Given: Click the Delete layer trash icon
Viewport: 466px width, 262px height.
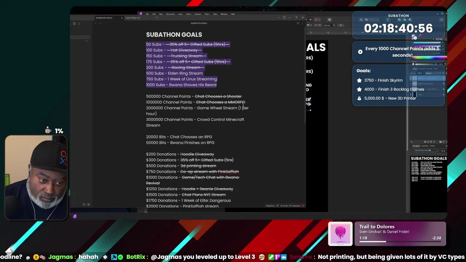Looking at the screenshot, I should coord(446,142).
